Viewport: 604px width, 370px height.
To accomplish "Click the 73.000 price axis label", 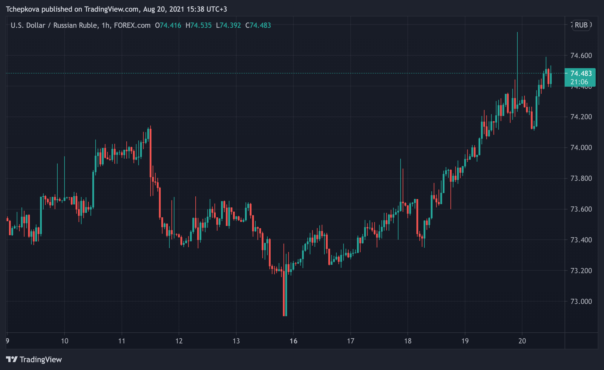I will coord(581,302).
